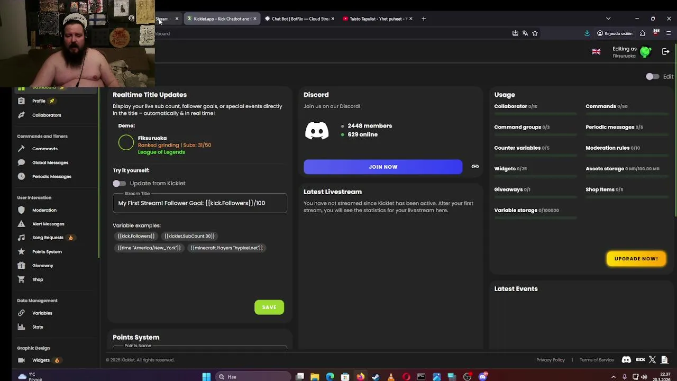
Task: Click Kirjaudu sisään sign-in button
Action: pos(614,33)
